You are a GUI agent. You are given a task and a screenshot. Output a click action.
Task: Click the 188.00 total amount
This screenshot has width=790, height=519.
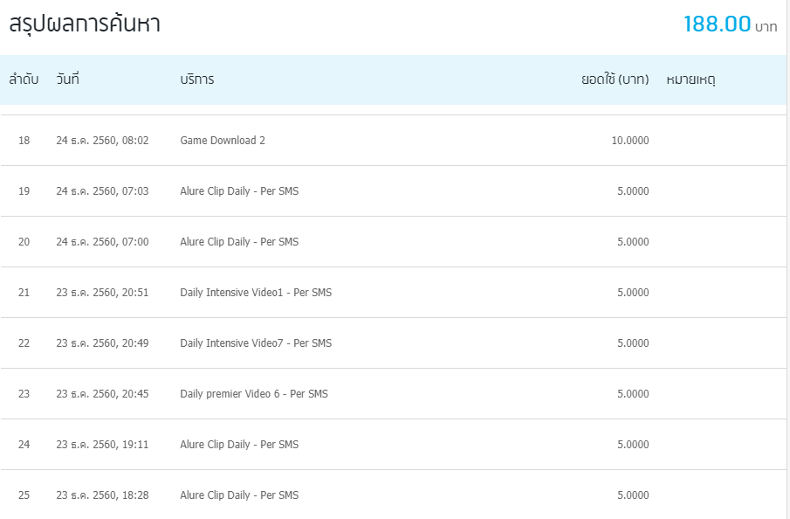point(717,24)
